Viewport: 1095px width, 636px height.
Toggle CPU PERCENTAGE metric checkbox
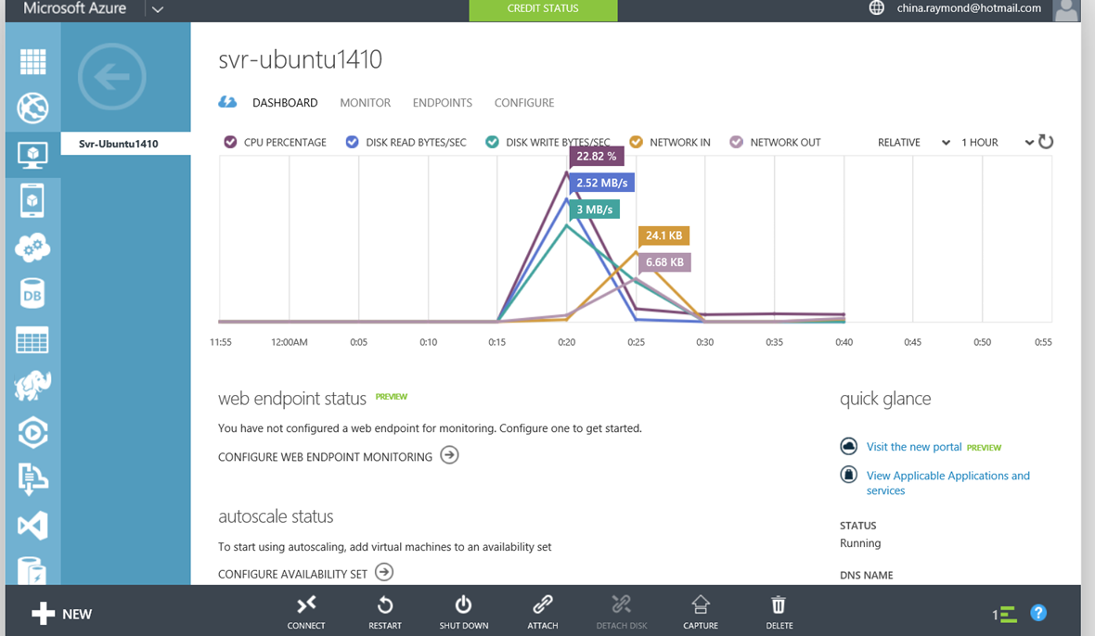pos(230,142)
